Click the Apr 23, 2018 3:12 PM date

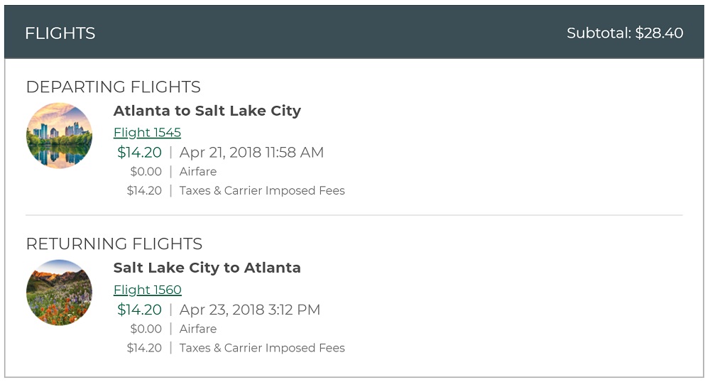[x=249, y=310]
